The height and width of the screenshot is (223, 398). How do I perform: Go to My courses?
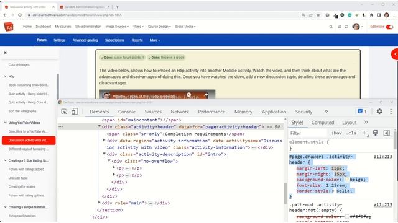(x=63, y=27)
